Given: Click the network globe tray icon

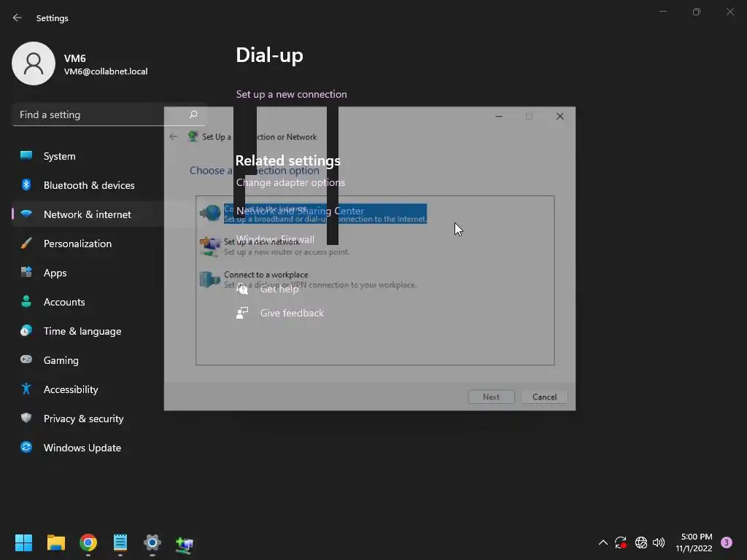Looking at the screenshot, I should point(641,542).
